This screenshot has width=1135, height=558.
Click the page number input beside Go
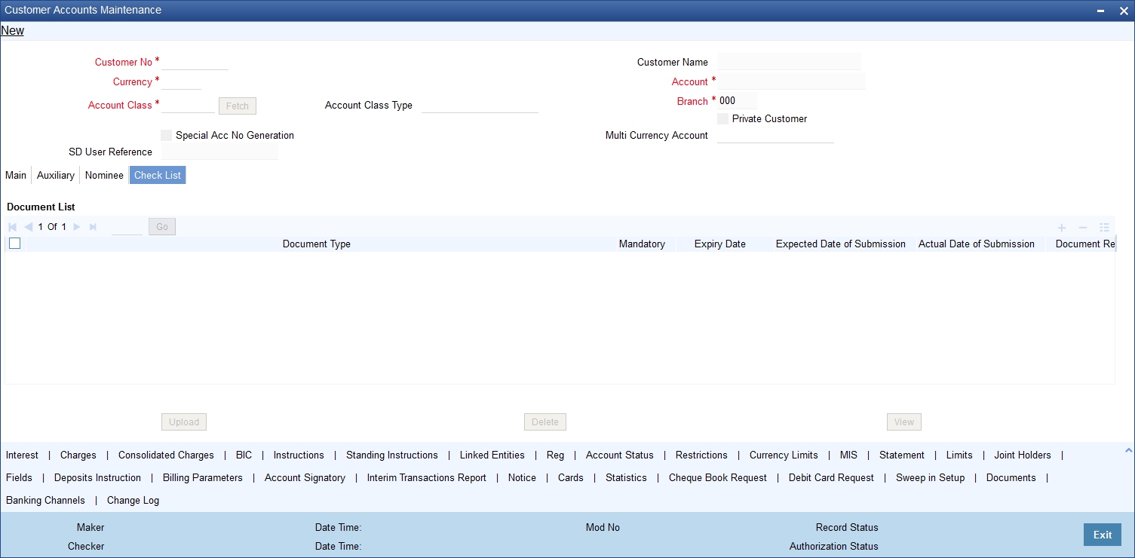(x=127, y=226)
